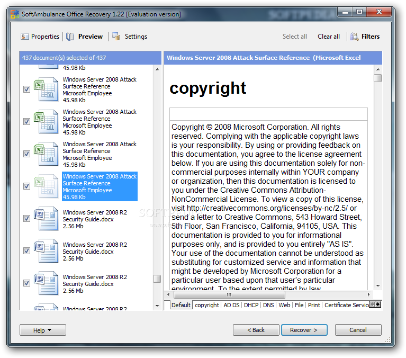The image size is (406, 358).
Task: Open the AD DS sheet tab
Action: click(231, 305)
